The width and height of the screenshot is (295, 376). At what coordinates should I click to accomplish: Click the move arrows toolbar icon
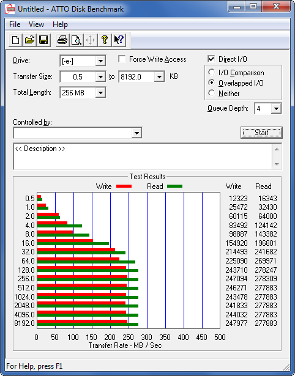90,40
